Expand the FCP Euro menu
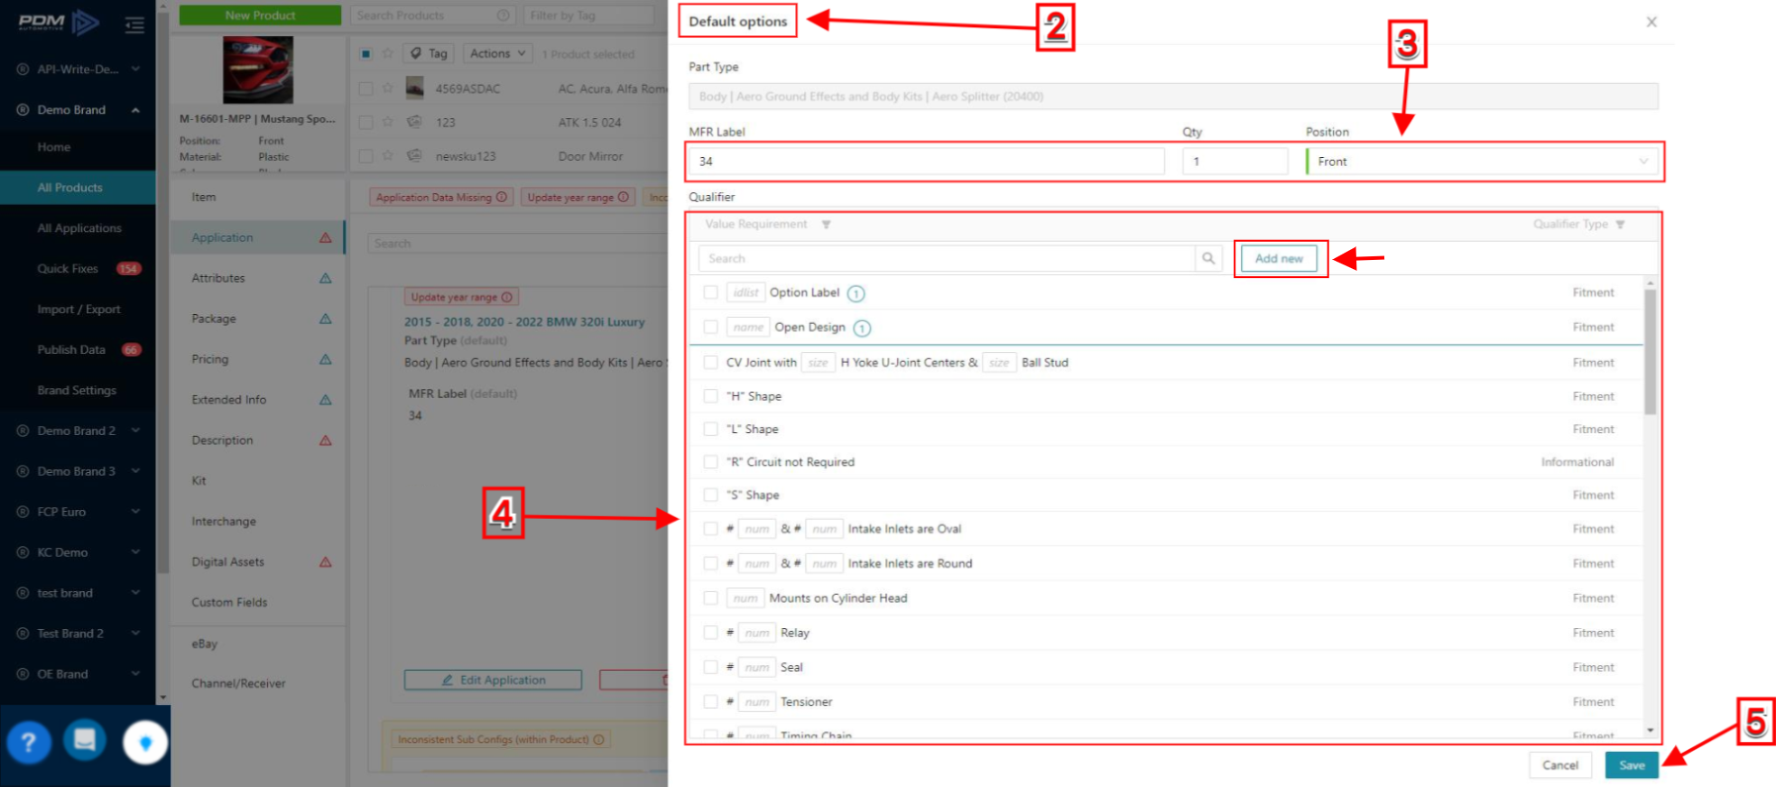The width and height of the screenshot is (1776, 787). 135,512
